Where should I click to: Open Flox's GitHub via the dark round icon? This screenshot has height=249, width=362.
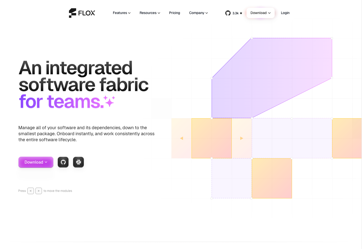pos(63,162)
